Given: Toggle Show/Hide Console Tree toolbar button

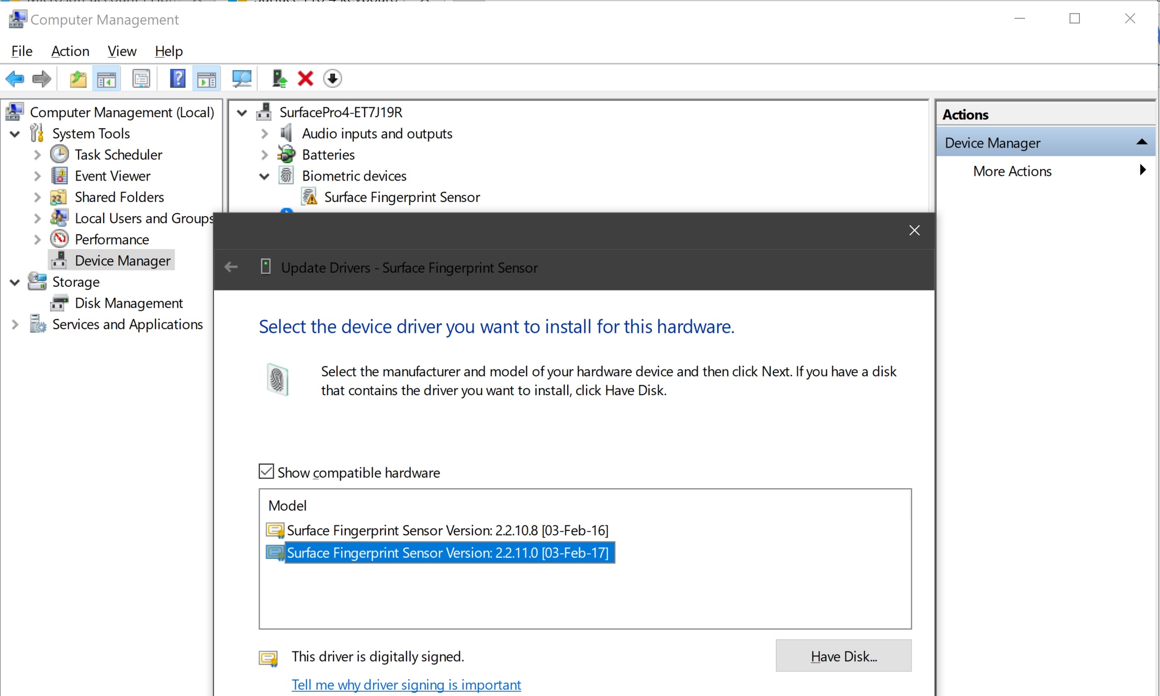Looking at the screenshot, I should coord(106,79).
